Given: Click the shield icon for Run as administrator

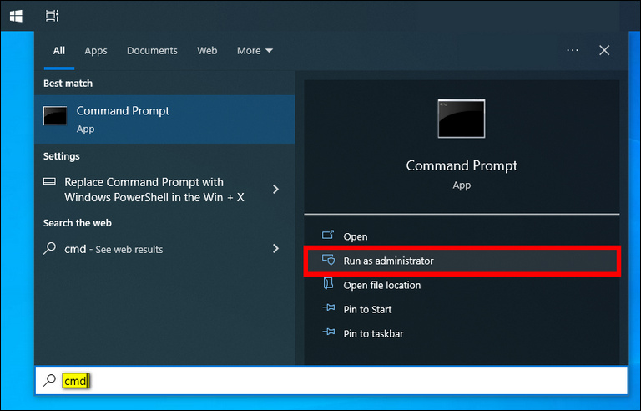Looking at the screenshot, I should [x=328, y=260].
